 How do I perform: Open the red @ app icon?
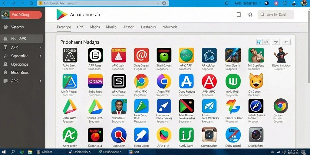(141, 55)
